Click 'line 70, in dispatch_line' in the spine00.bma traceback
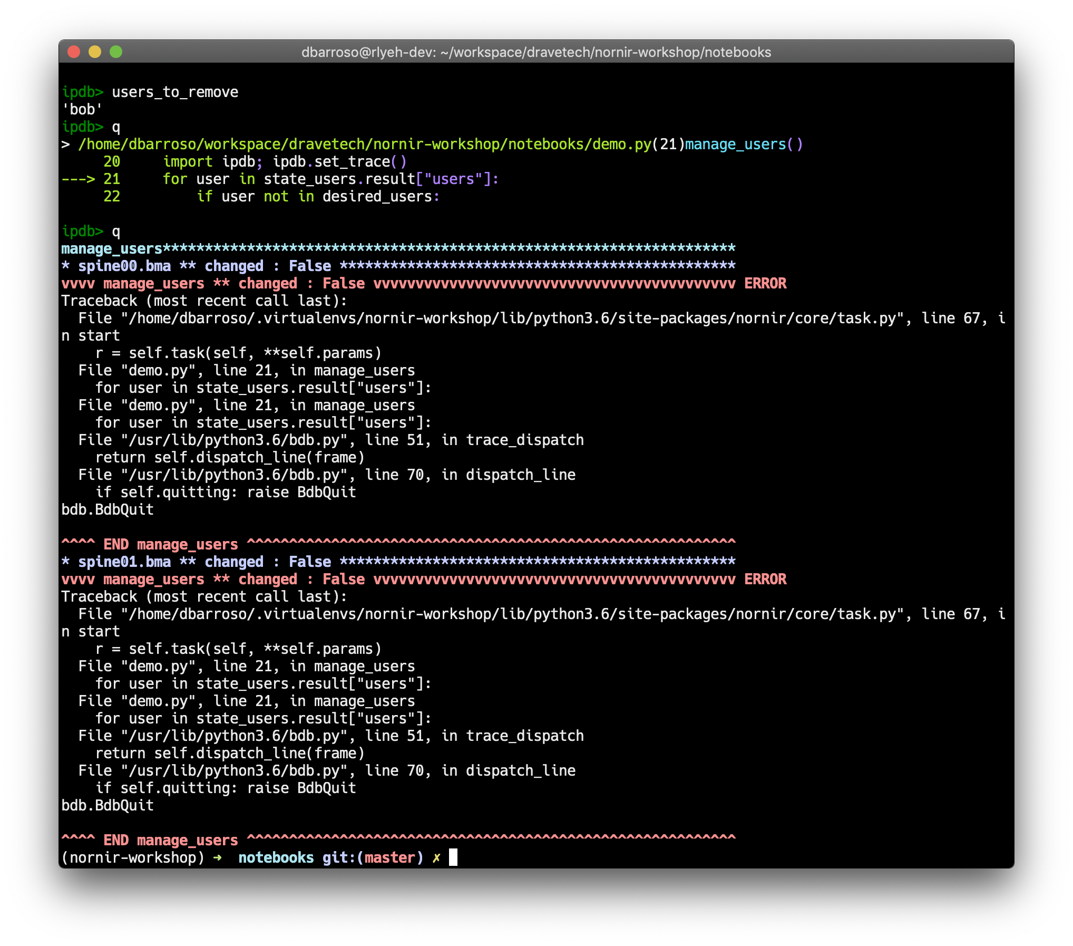 click(470, 475)
